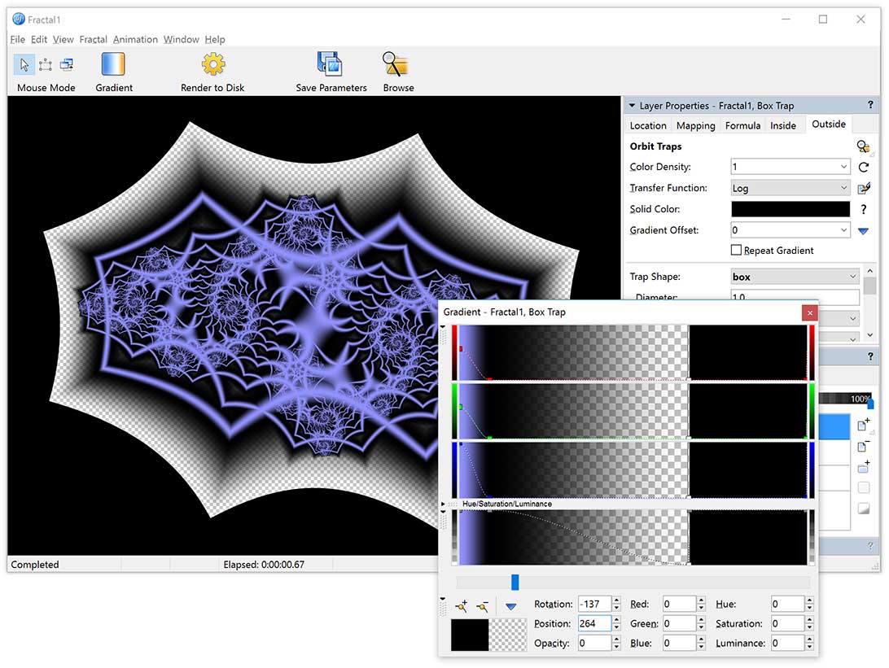
Task: Click the transparent checkered opacity swatch
Action: pyautogui.click(x=507, y=635)
